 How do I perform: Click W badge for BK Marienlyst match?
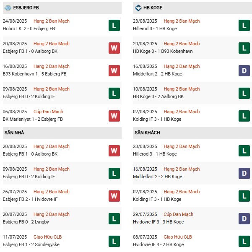(114, 116)
